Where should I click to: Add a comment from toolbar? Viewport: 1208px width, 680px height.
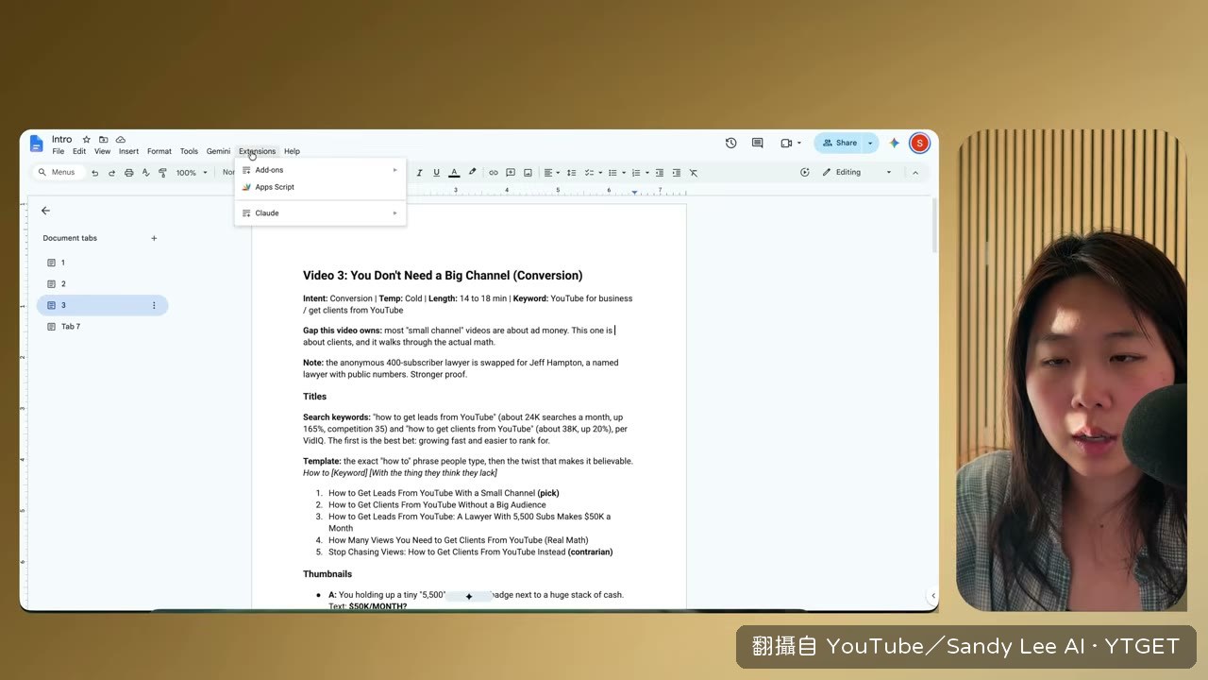[x=511, y=173]
